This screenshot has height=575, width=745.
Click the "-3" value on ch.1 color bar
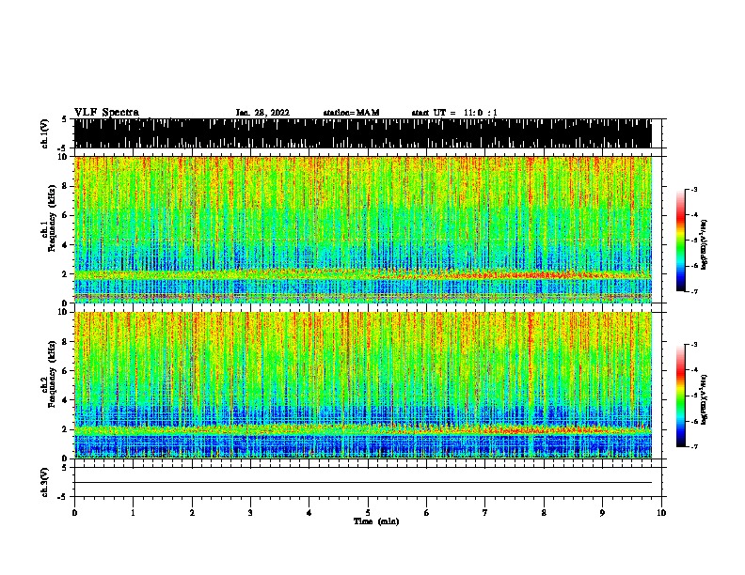(x=693, y=189)
